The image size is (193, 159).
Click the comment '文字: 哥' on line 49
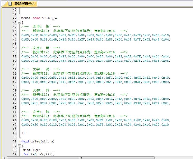41,48
